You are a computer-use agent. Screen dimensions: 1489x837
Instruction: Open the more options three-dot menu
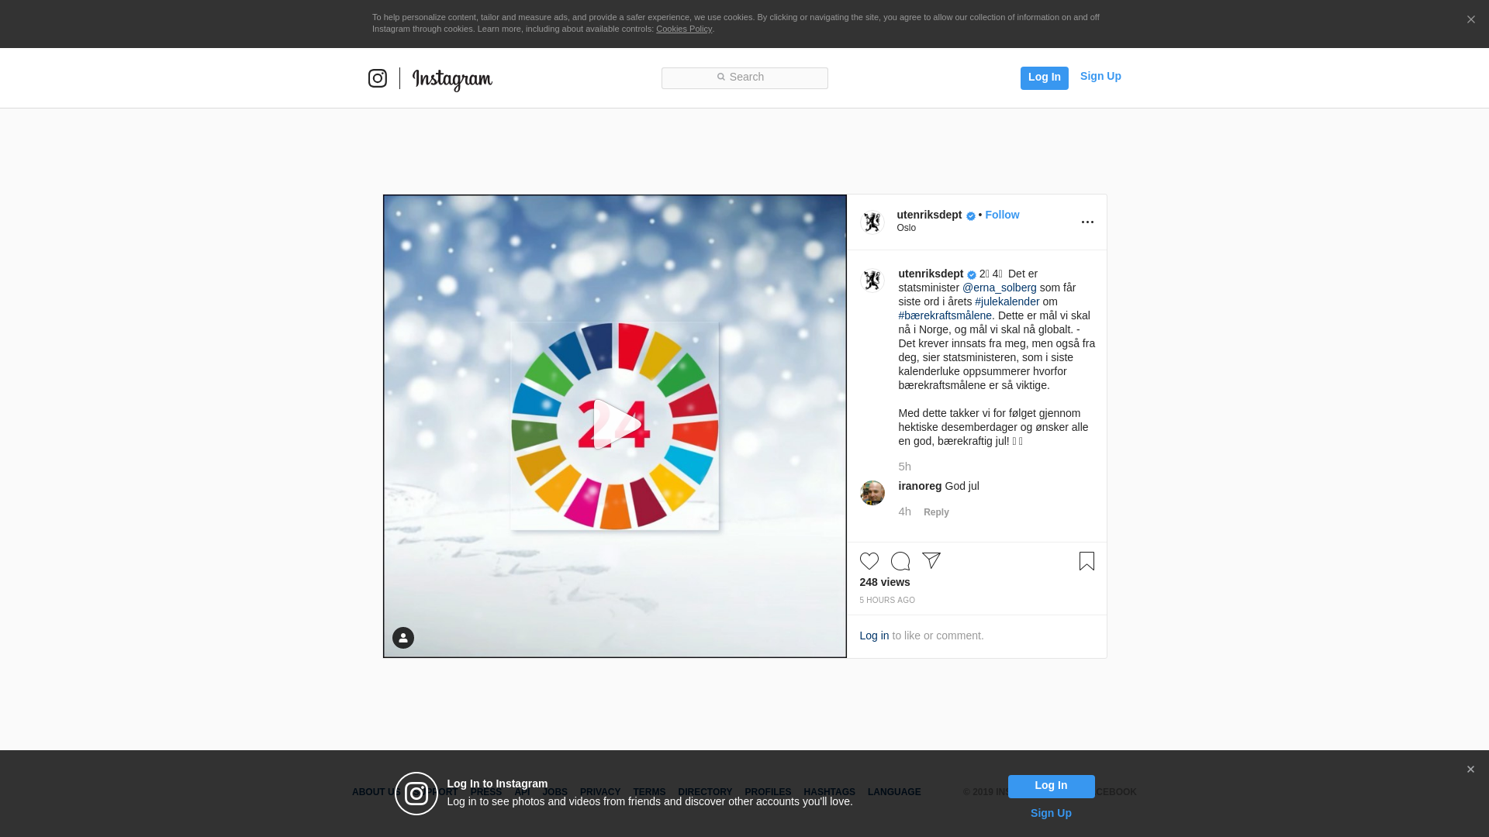(1087, 222)
